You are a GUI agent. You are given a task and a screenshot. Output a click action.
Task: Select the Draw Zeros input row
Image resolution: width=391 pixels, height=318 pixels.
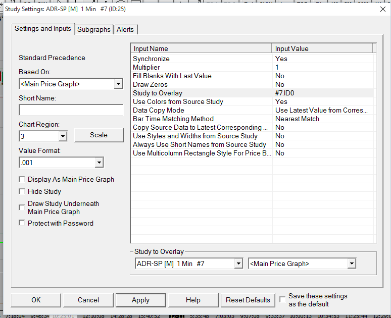coord(252,84)
